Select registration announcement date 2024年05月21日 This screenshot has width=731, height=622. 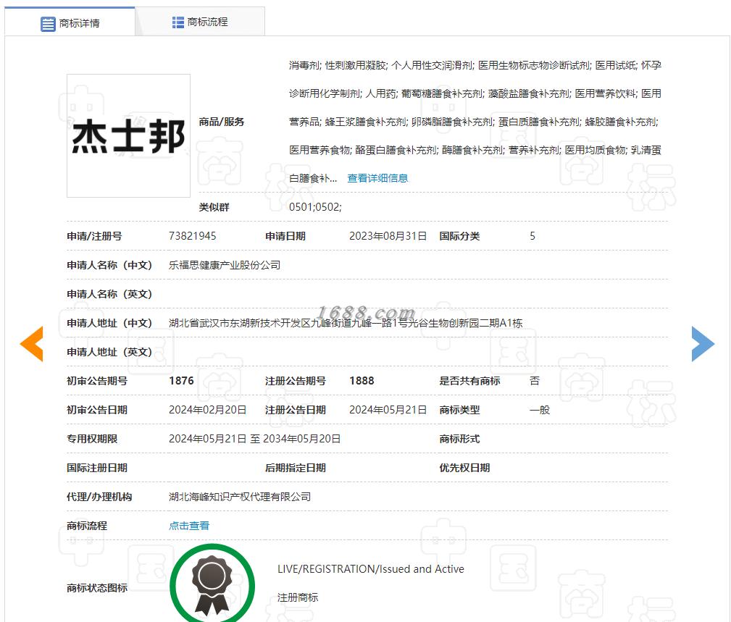pyautogui.click(x=388, y=410)
